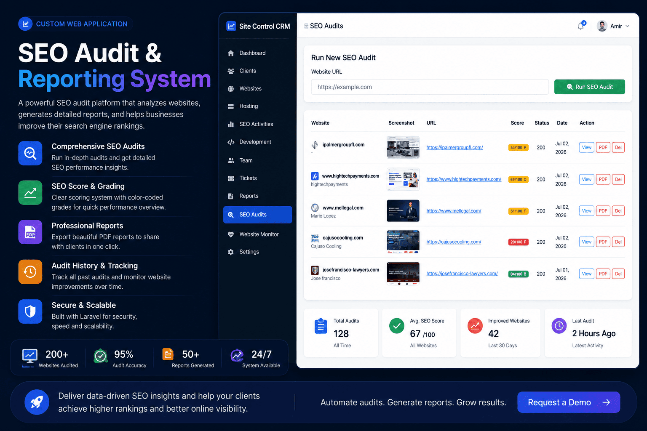Click Request a Demo button
This screenshot has width=647, height=431.
coord(569,402)
